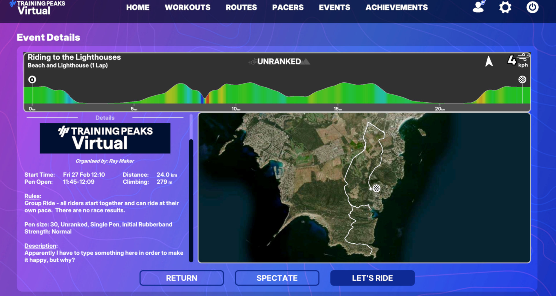Go to the PACERS page
Viewport: 556px width, 296px height.
point(288,8)
